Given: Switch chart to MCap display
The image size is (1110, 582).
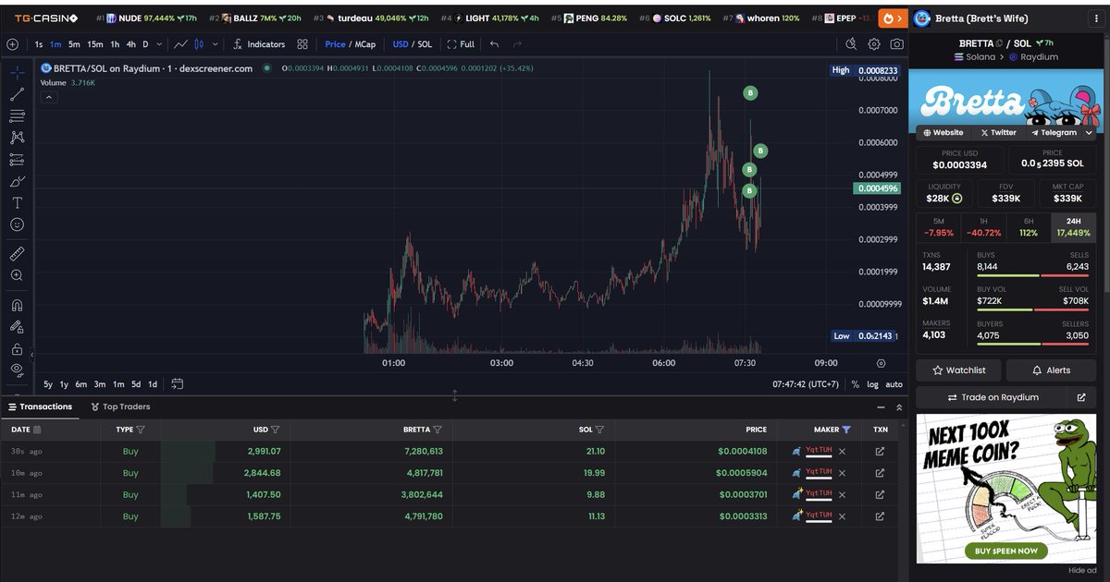Looking at the screenshot, I should point(365,44).
